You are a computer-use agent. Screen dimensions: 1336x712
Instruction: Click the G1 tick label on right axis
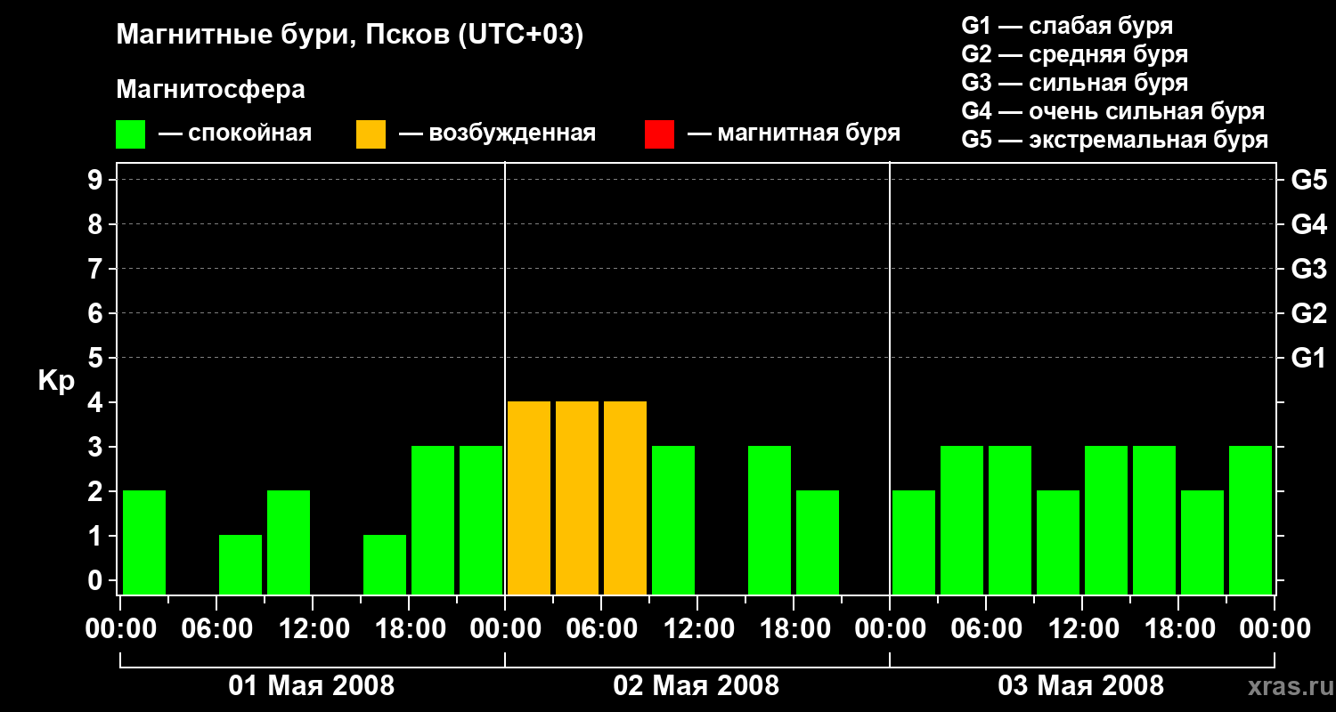(1309, 359)
